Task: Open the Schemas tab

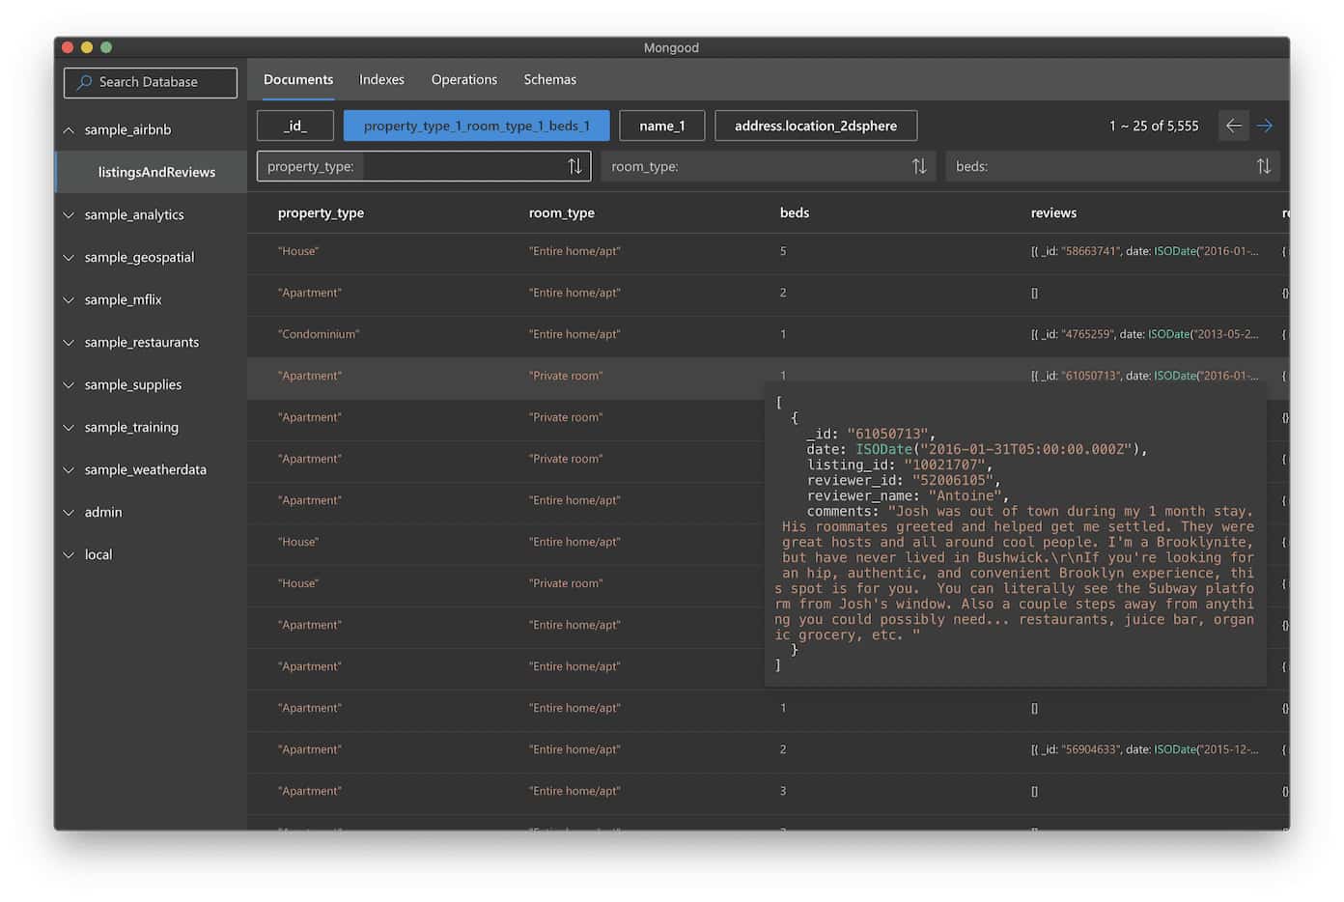Action: [549, 79]
